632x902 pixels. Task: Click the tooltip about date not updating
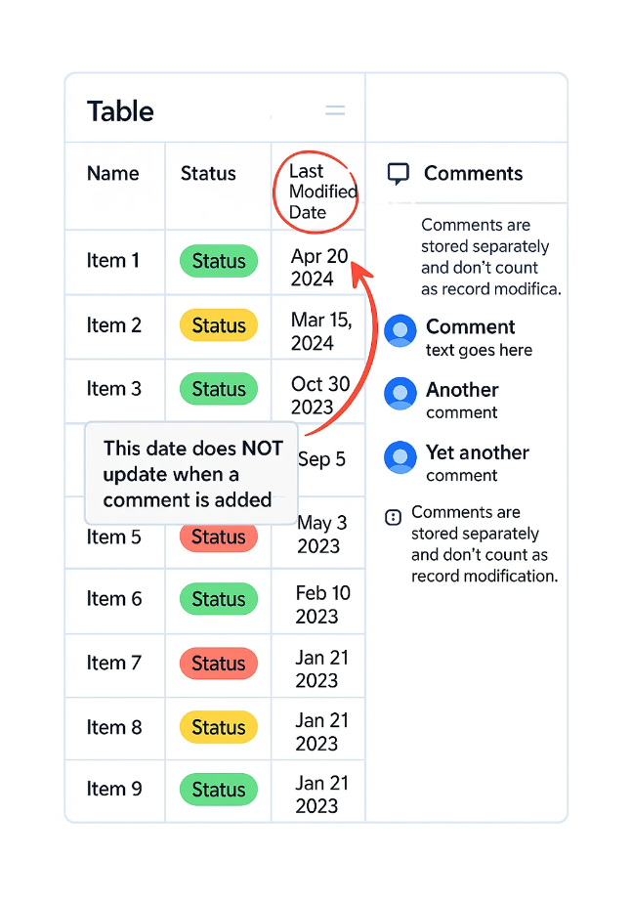click(x=192, y=474)
